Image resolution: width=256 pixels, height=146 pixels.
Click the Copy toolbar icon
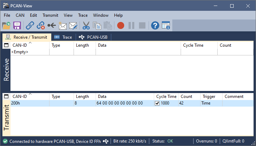pos(97,26)
